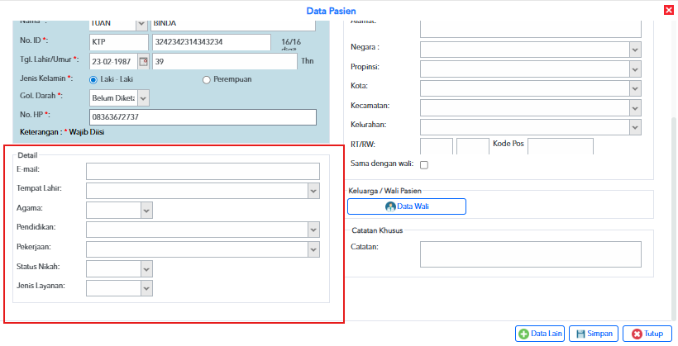Expand the Tempat Lahir dropdown
Screen dimensions: 678x346
point(314,191)
